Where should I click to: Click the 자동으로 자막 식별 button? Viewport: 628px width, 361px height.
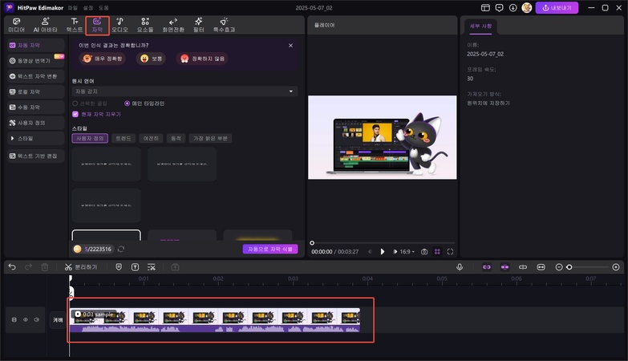click(x=270, y=249)
